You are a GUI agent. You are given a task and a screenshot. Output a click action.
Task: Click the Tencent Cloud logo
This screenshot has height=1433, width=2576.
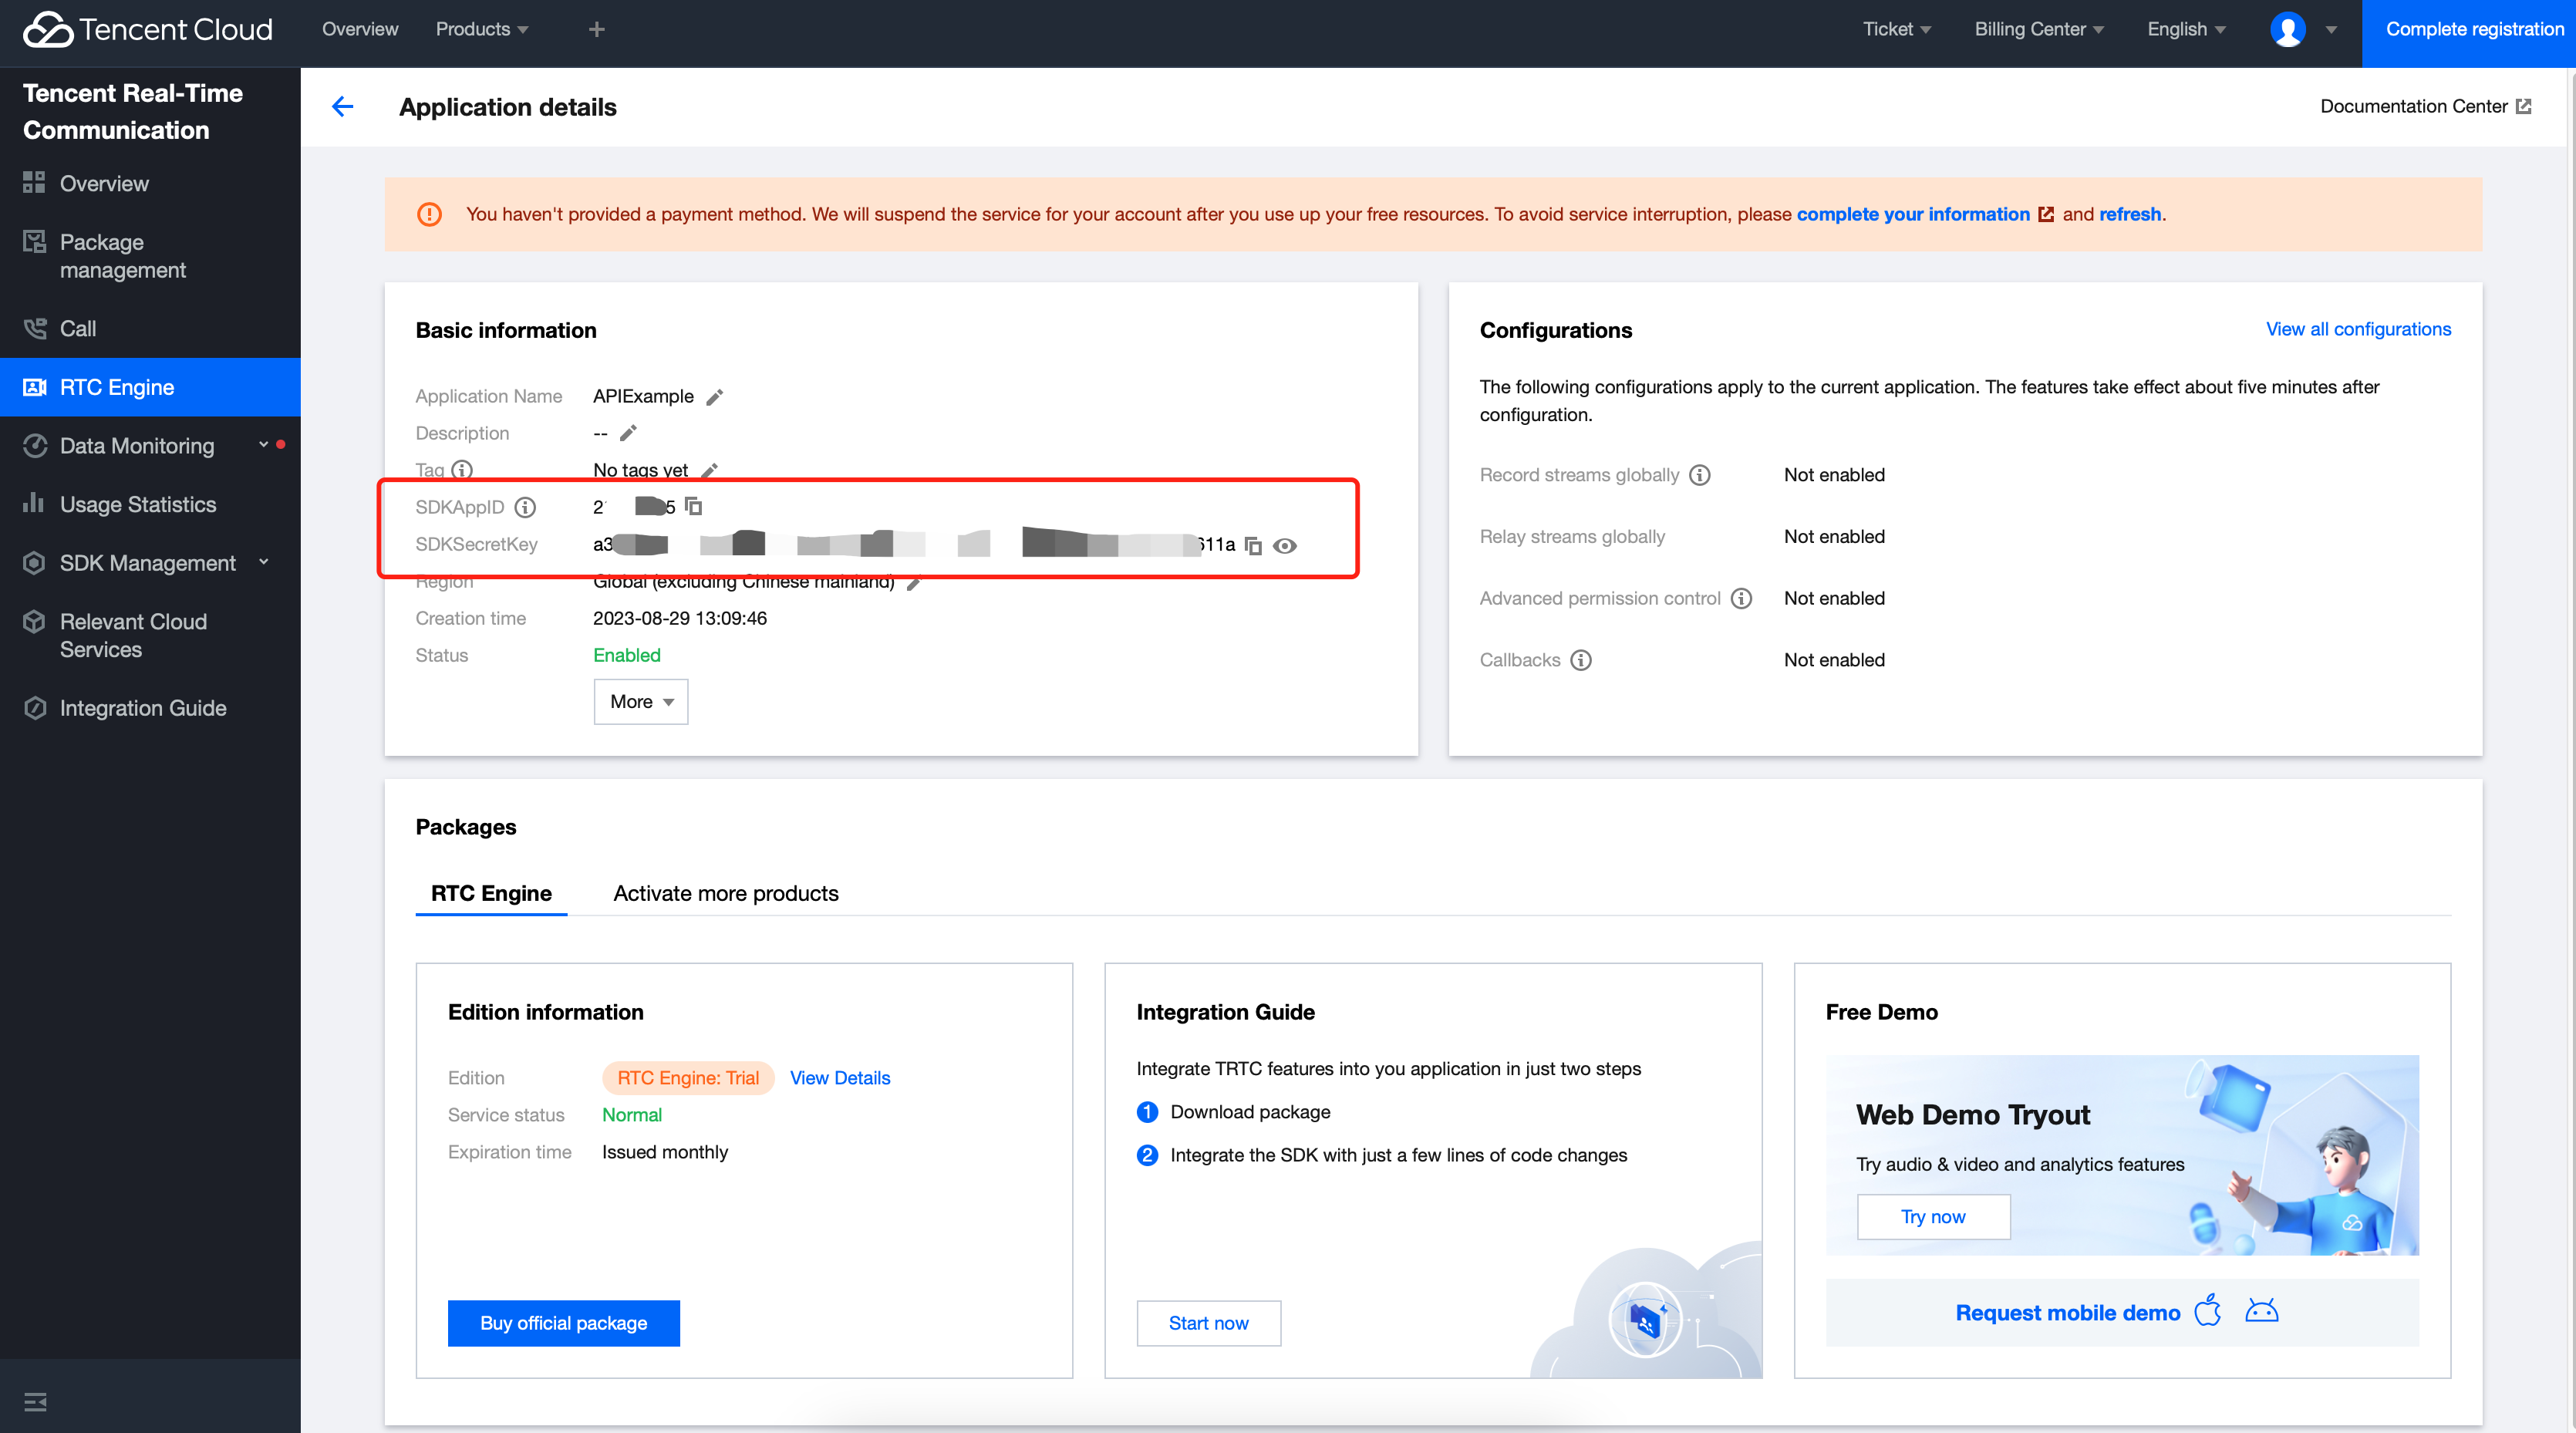point(147,30)
